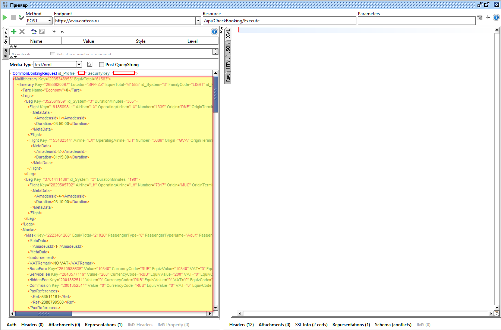Open the Media Type text/xml dropdown

tap(79, 65)
